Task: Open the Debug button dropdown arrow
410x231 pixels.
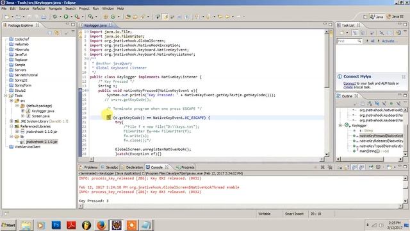Action: pos(60,17)
